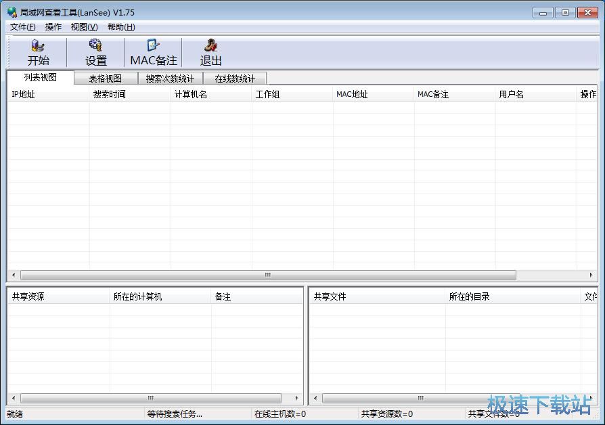Click the 备注 column header
The height and width of the screenshot is (425, 605).
pos(256,296)
